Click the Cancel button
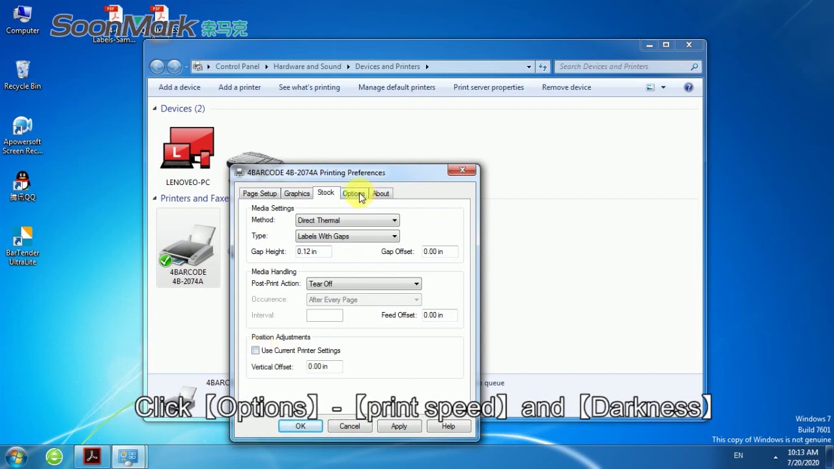834x469 pixels. (350, 426)
